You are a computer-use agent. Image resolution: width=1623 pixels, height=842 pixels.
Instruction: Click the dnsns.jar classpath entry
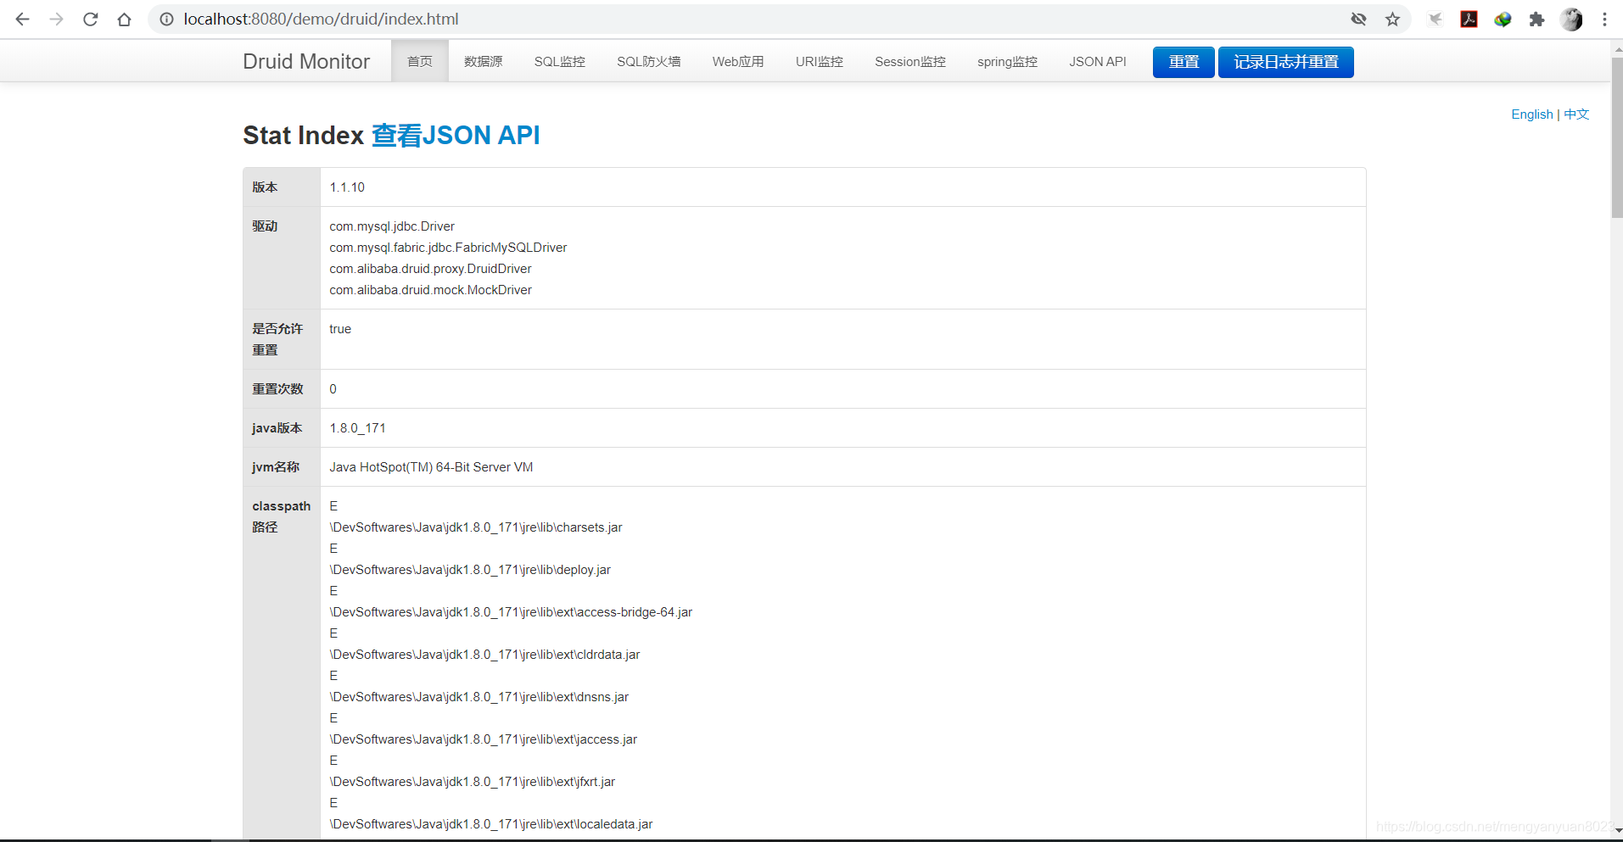pyautogui.click(x=479, y=697)
